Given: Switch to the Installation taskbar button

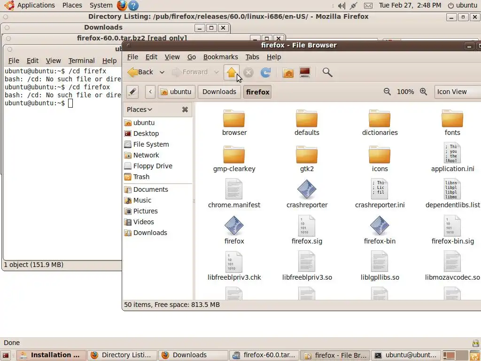Looking at the screenshot, I should (x=51, y=355).
